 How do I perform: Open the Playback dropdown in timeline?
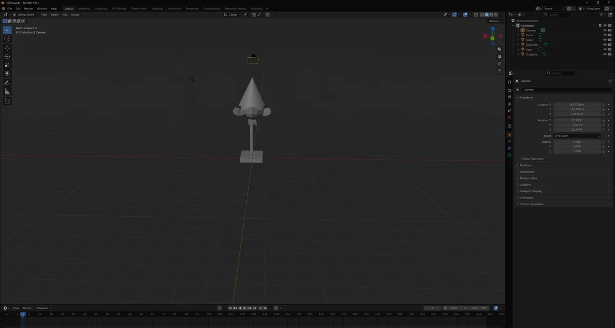click(44, 308)
